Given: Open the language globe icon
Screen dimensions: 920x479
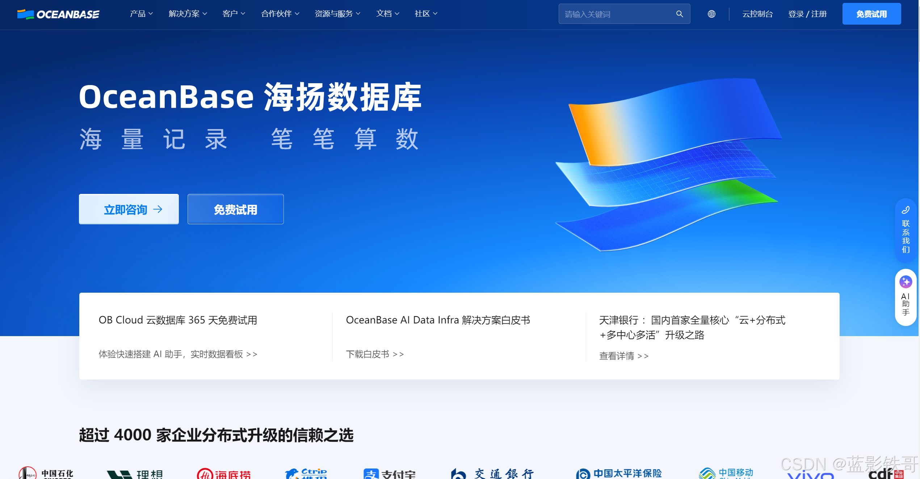Looking at the screenshot, I should pos(711,14).
